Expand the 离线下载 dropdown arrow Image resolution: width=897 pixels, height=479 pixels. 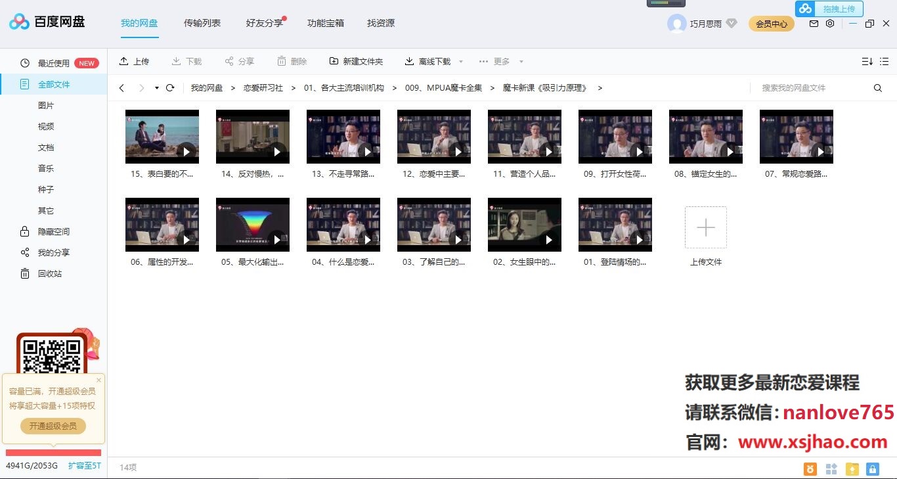(461, 62)
